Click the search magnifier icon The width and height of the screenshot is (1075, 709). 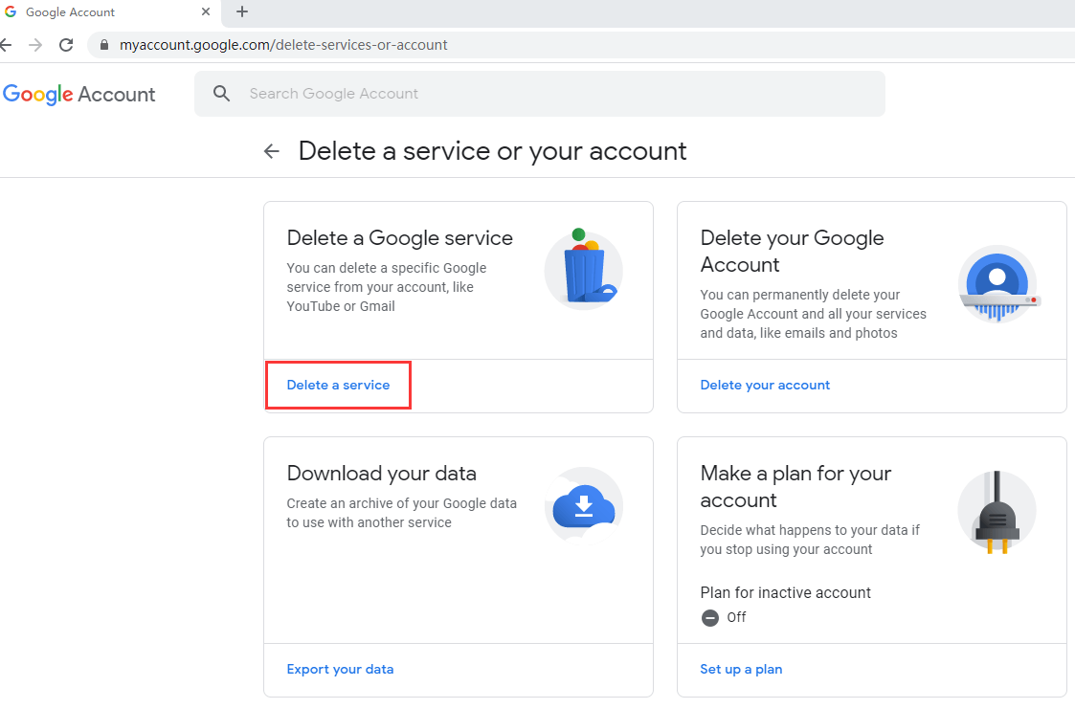pyautogui.click(x=221, y=94)
